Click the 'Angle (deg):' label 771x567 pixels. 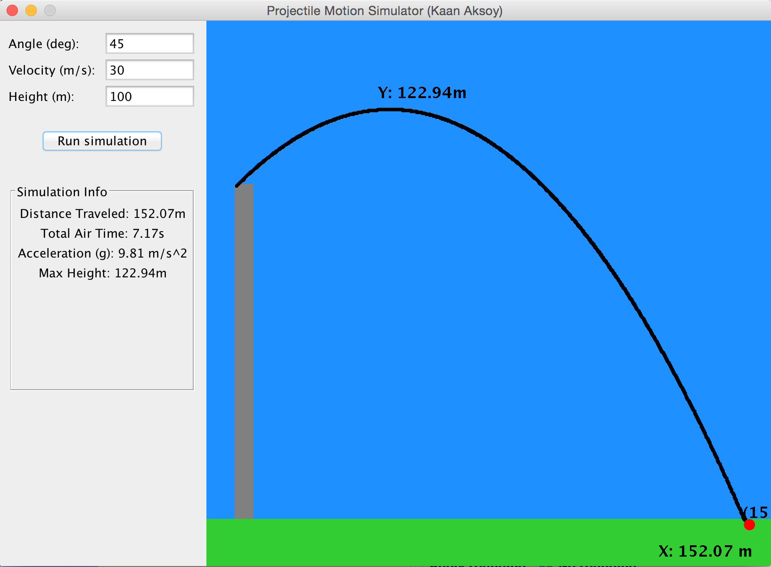click(x=44, y=44)
